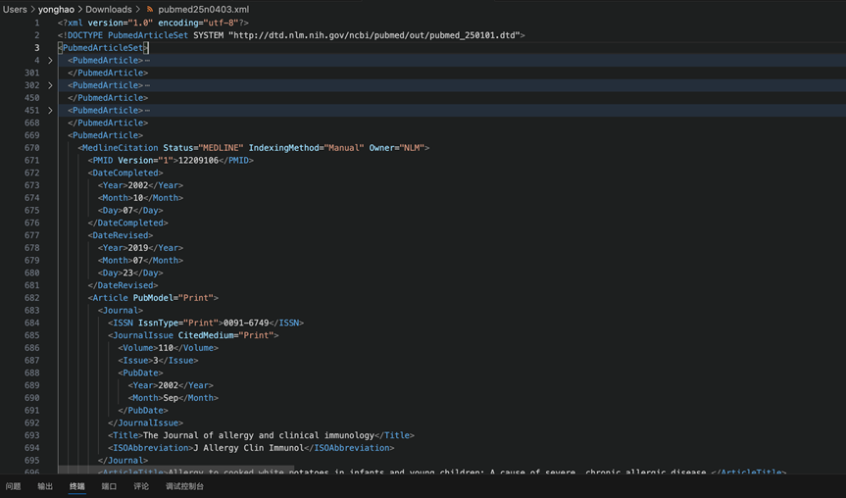Click the horizontal scrollbar at editor bottom

[176, 470]
